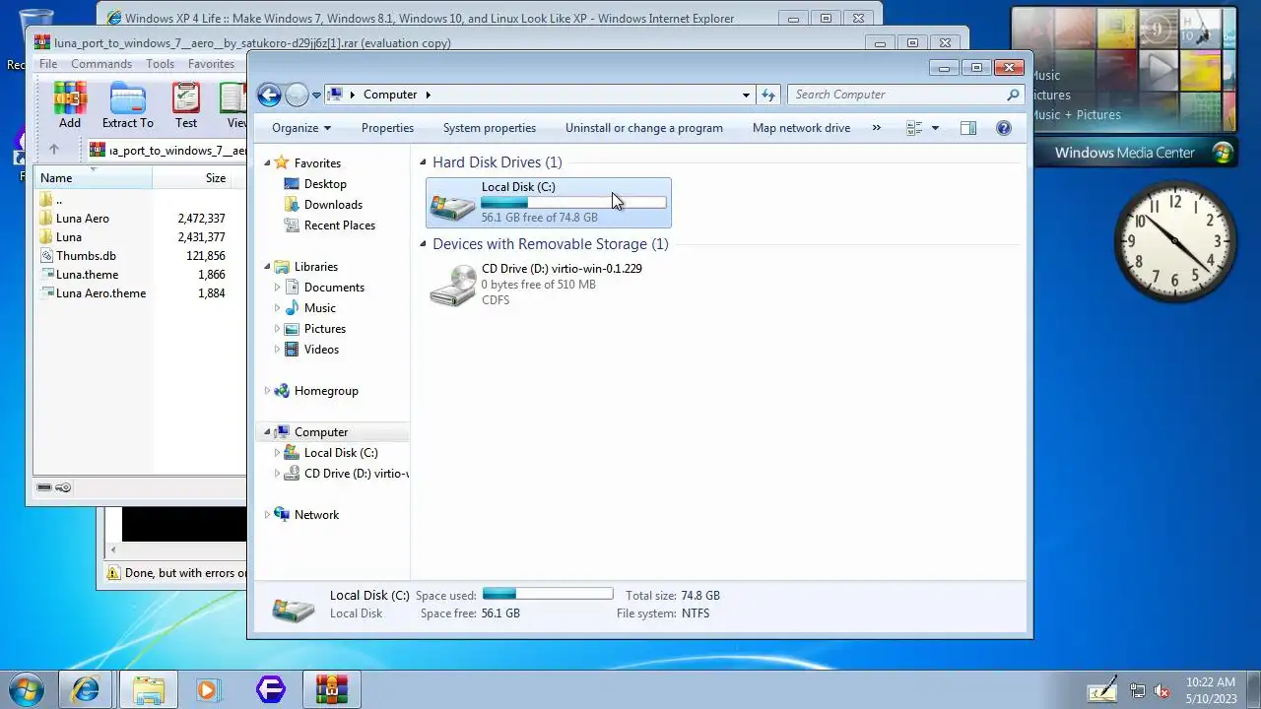Toggle the preview pane
This screenshot has height=709, width=1261.
968,128
